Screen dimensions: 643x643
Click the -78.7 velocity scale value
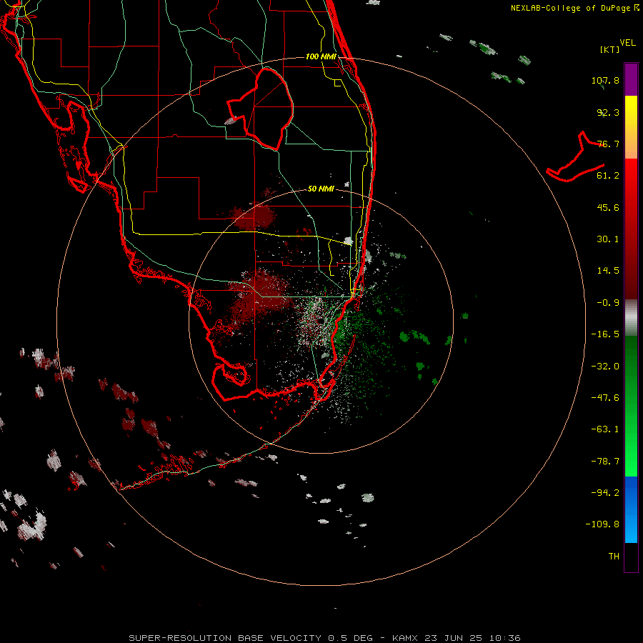pos(605,462)
